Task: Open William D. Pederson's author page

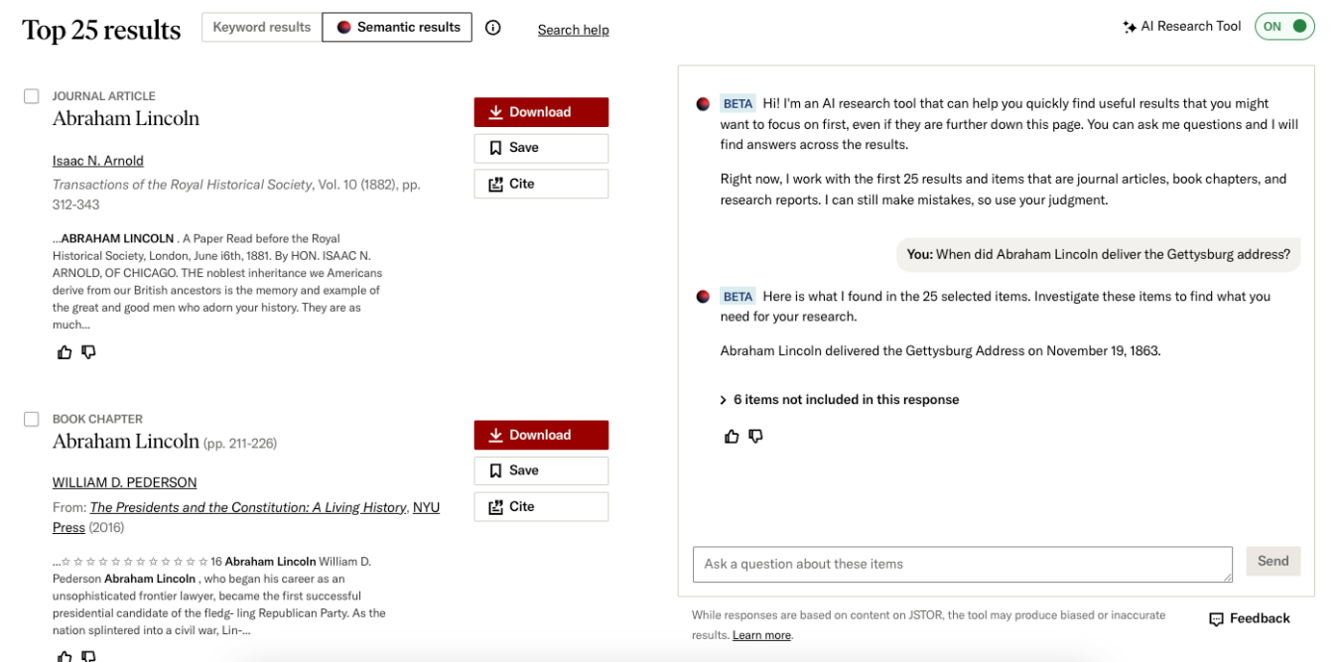Action: click(124, 481)
